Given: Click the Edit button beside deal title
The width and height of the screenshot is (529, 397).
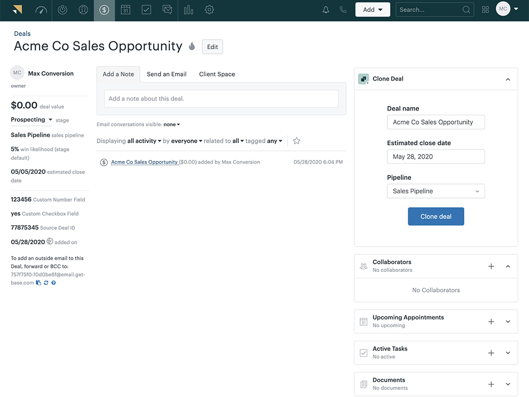Looking at the screenshot, I should 212,47.
